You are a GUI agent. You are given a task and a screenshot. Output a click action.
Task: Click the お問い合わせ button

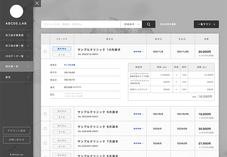point(16,140)
